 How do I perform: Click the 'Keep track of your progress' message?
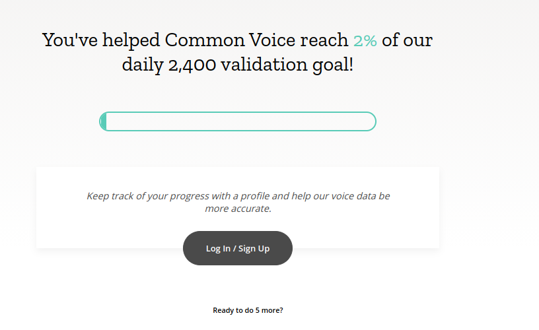pos(238,202)
